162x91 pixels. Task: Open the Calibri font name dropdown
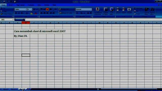(26, 9)
